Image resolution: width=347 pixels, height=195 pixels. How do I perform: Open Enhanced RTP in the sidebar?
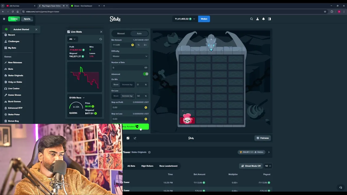(15, 108)
